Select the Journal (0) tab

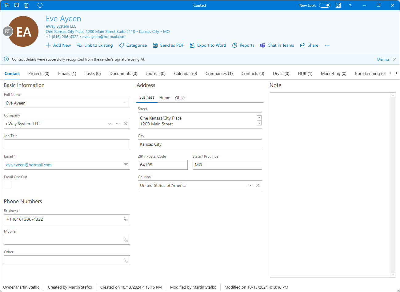(x=156, y=73)
